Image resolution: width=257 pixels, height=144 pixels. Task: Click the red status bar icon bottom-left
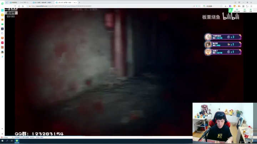point(2,138)
